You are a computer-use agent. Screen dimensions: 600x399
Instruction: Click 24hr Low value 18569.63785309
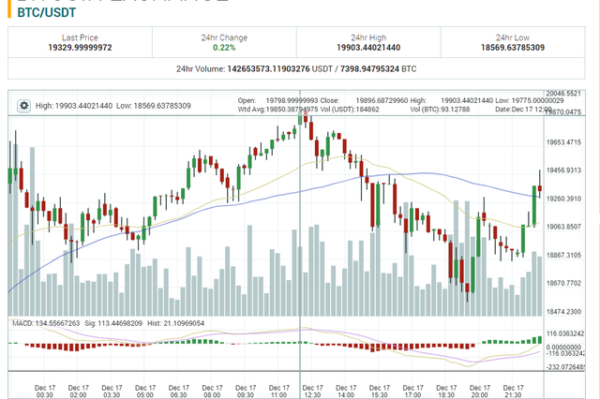tap(513, 48)
